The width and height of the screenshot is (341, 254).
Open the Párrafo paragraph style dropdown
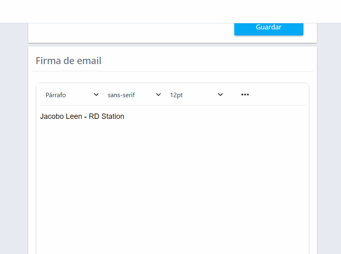coord(72,94)
